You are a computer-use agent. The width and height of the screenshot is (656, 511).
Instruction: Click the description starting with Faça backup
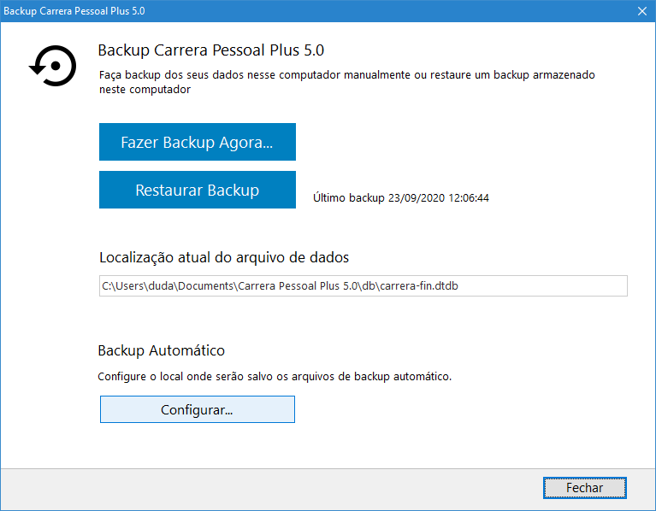[x=346, y=75]
